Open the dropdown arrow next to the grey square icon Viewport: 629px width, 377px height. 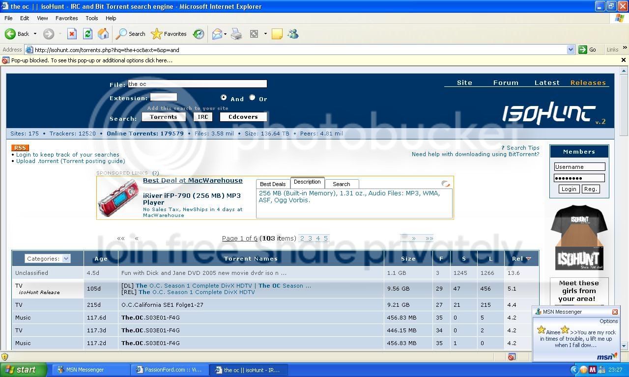265,34
